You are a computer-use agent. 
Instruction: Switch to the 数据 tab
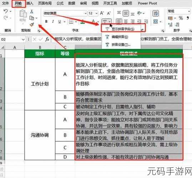[72, 3]
